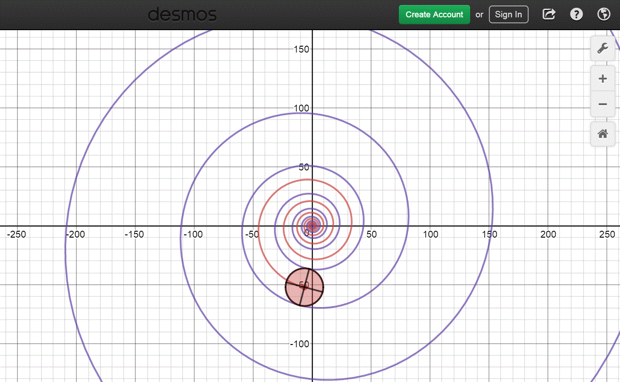Zoom in with the plus button
Image resolution: width=620 pixels, height=382 pixels.
(602, 79)
